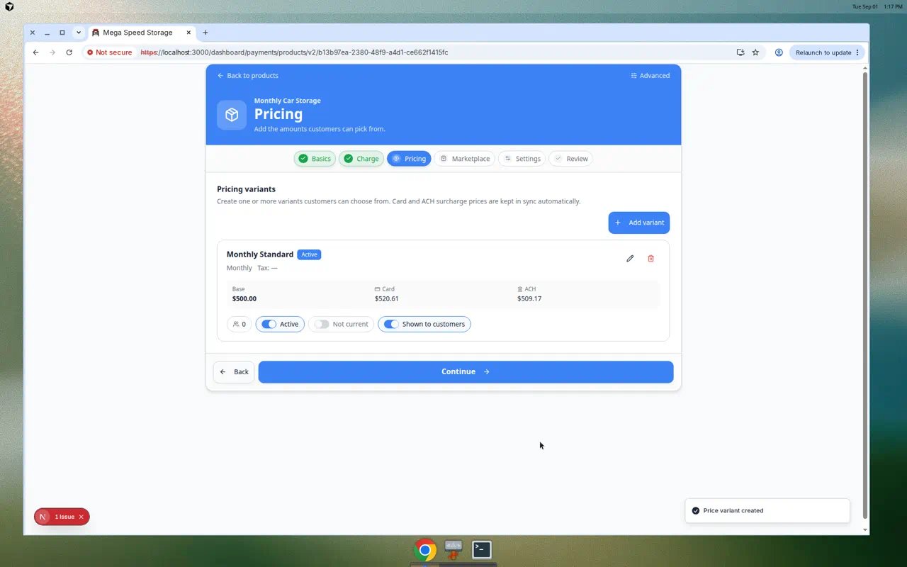The height and width of the screenshot is (567, 907).
Task: Click the Card price $520.61
Action: tap(387, 299)
